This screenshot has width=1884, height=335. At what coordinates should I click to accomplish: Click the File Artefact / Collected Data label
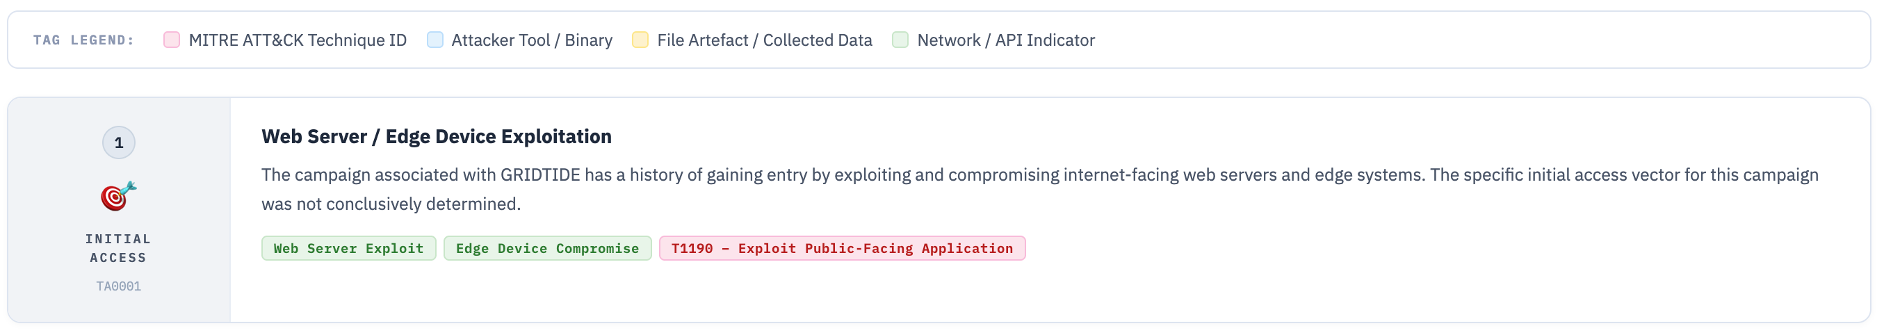[x=764, y=40]
